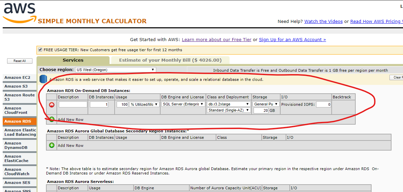Click the Simple Monthly Calculator title
This screenshot has width=403, height=192.
point(92,21)
